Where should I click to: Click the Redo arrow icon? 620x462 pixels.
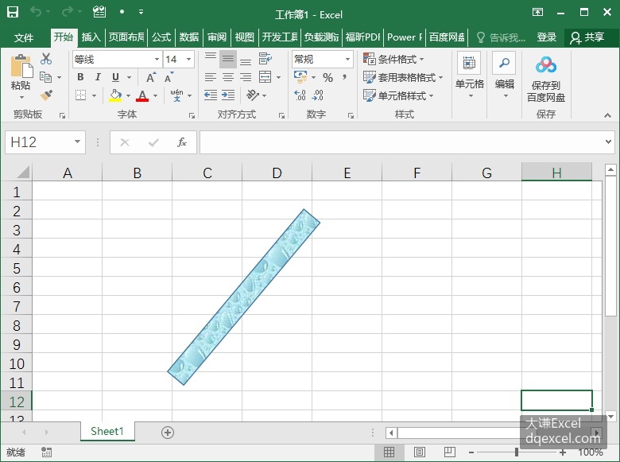tap(68, 12)
